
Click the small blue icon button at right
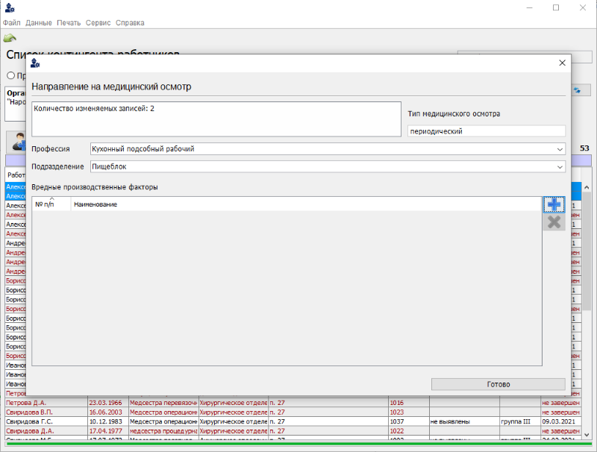click(x=577, y=90)
